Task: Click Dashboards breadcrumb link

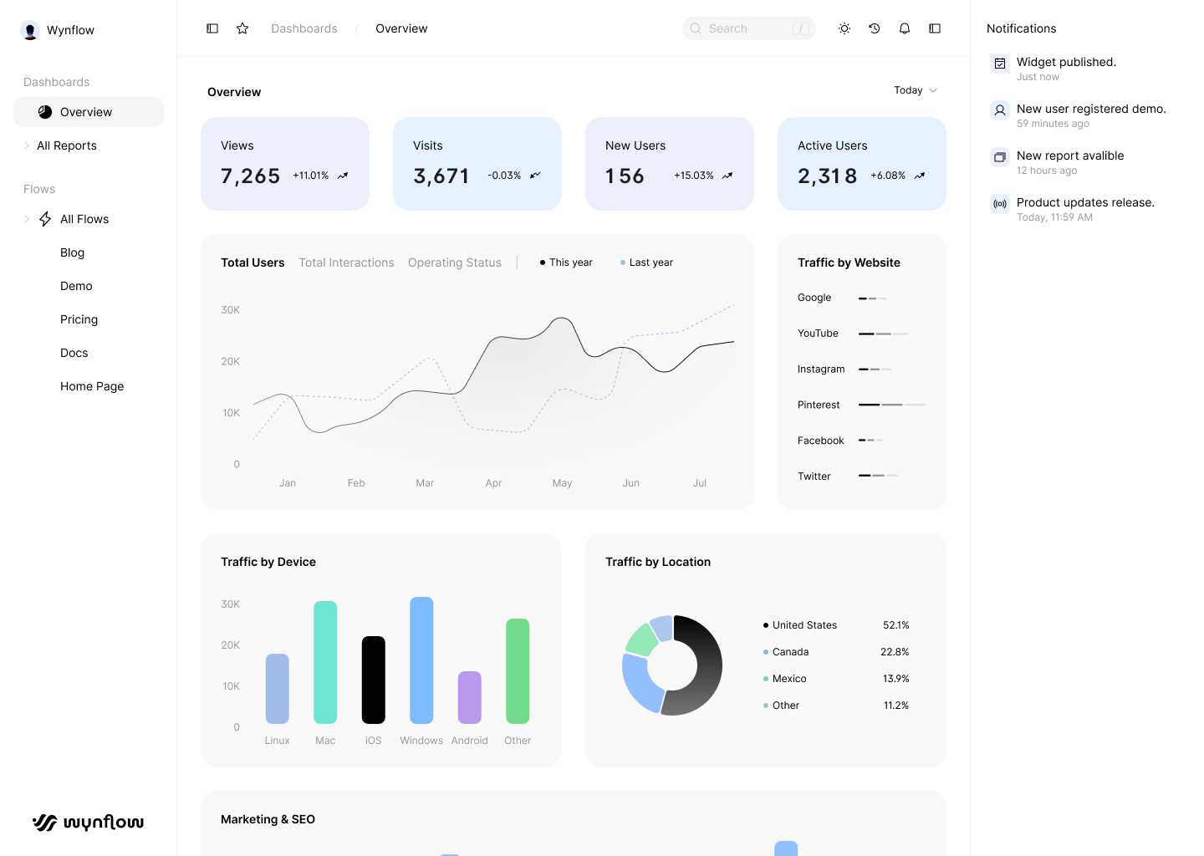Action: pos(304,28)
